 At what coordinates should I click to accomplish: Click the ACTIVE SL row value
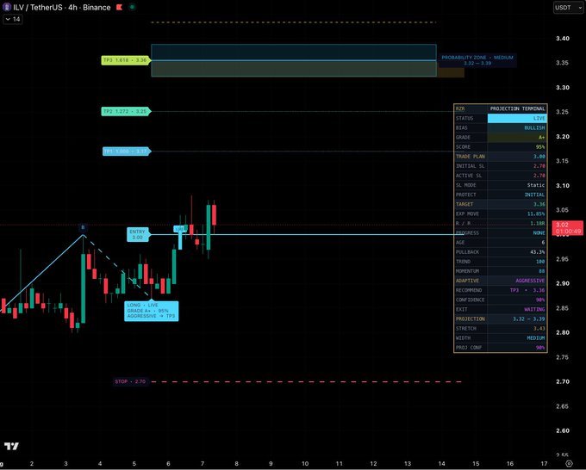coord(539,176)
